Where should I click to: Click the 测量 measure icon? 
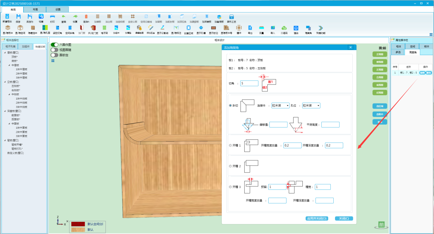coord(261,28)
